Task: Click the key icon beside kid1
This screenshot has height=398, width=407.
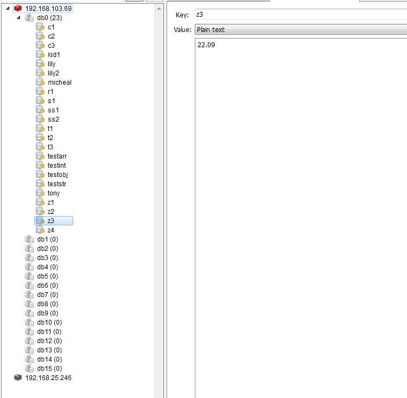Action: (40, 54)
